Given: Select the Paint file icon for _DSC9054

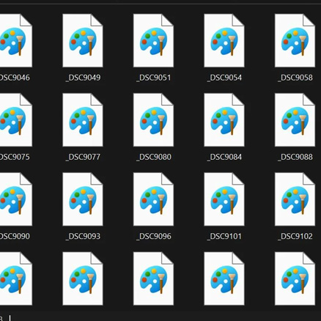Looking at the screenshot, I should (x=224, y=40).
